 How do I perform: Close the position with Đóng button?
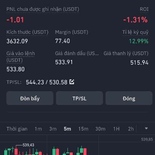(129, 98)
